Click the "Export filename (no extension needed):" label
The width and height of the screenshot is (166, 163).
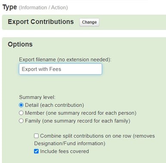(x=65, y=60)
